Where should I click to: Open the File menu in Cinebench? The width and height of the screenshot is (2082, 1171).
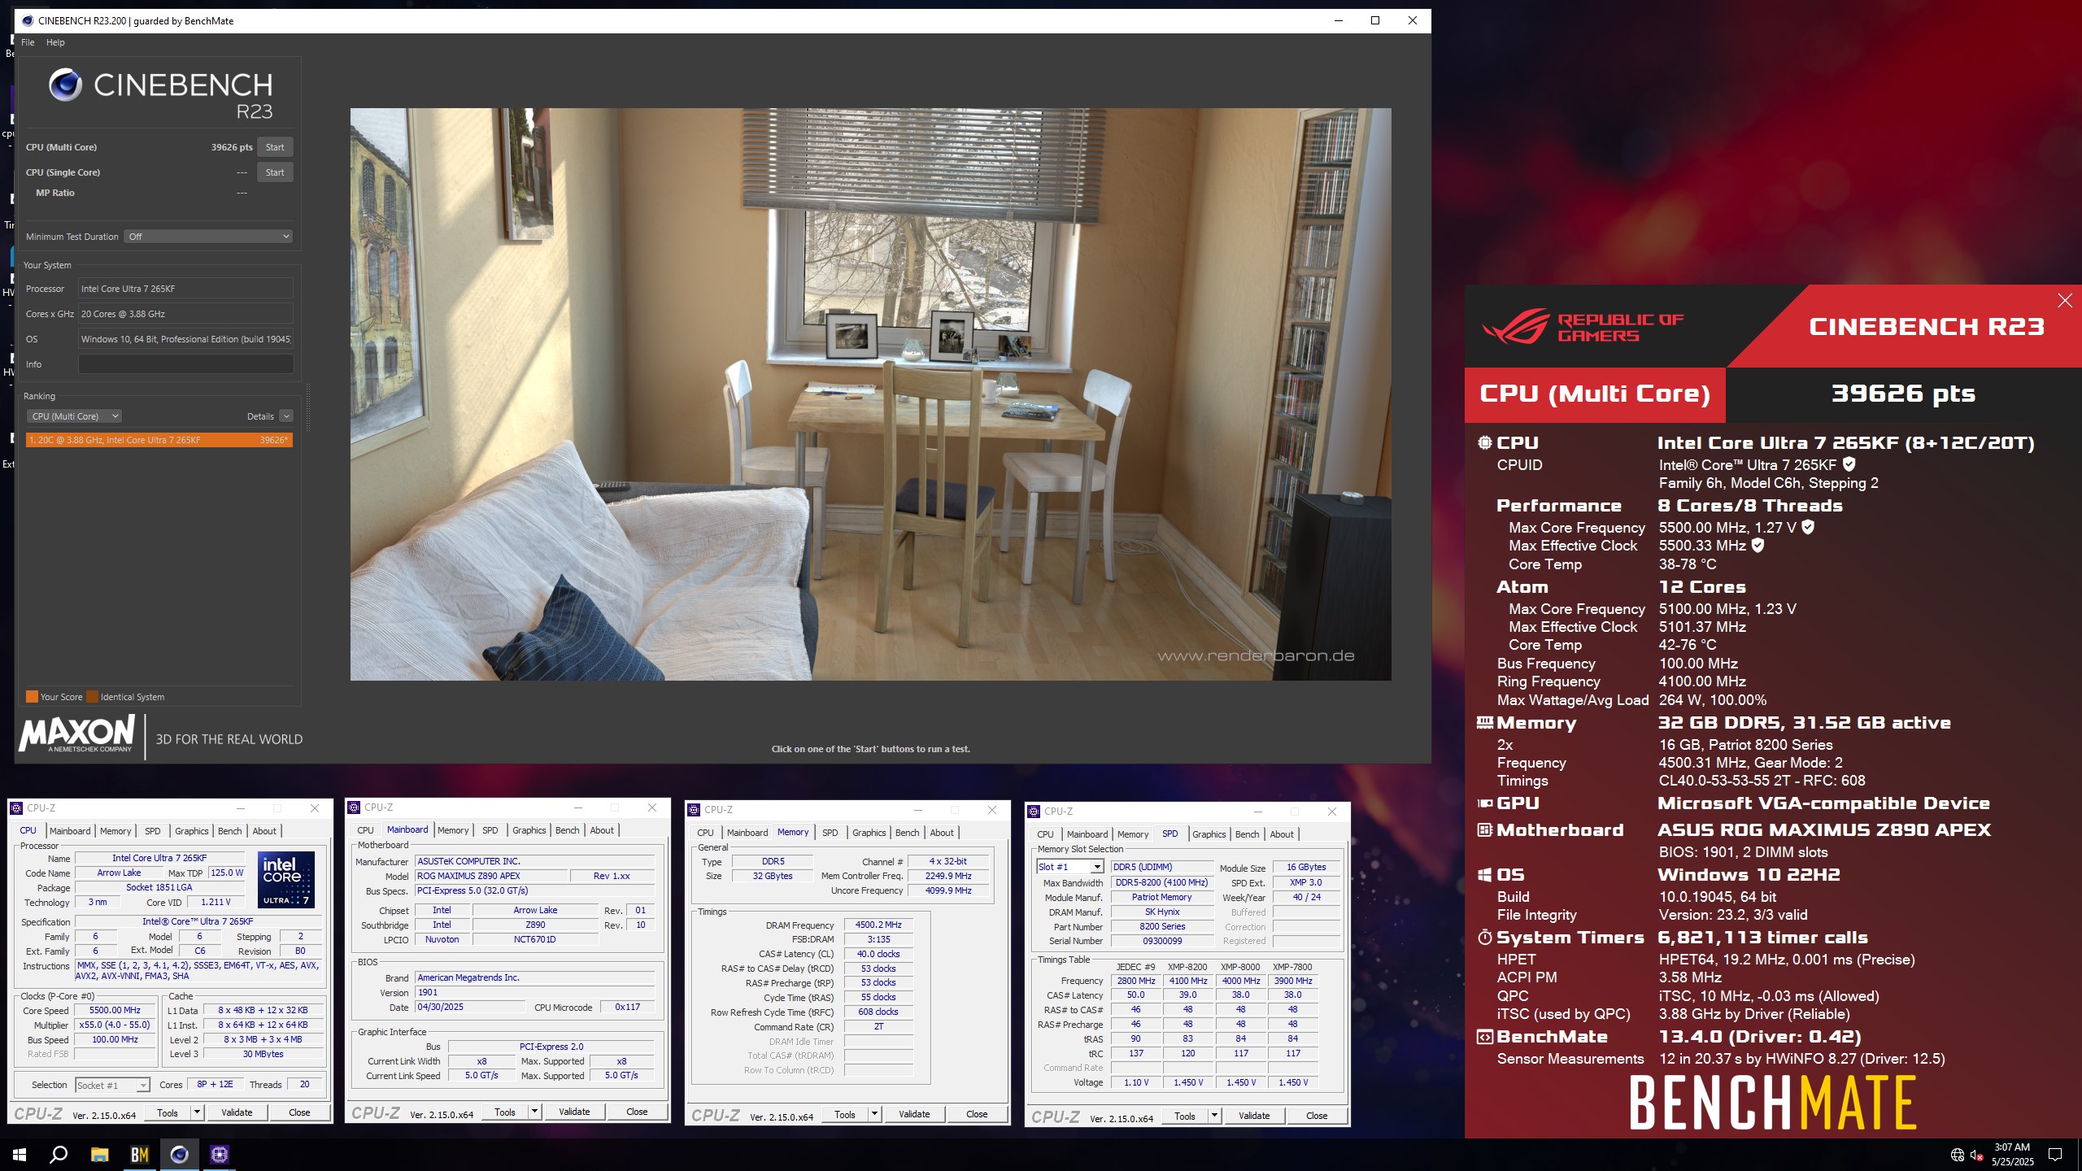point(28,42)
